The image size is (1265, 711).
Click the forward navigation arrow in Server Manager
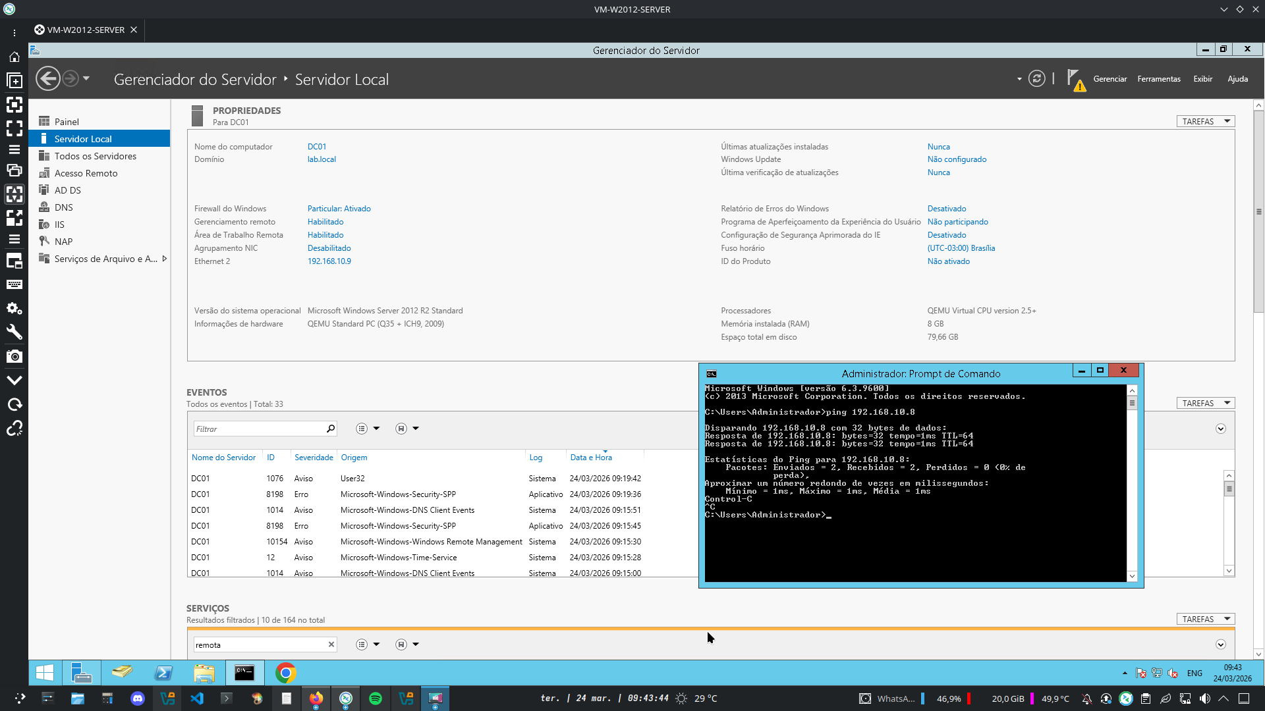pyautogui.click(x=70, y=79)
